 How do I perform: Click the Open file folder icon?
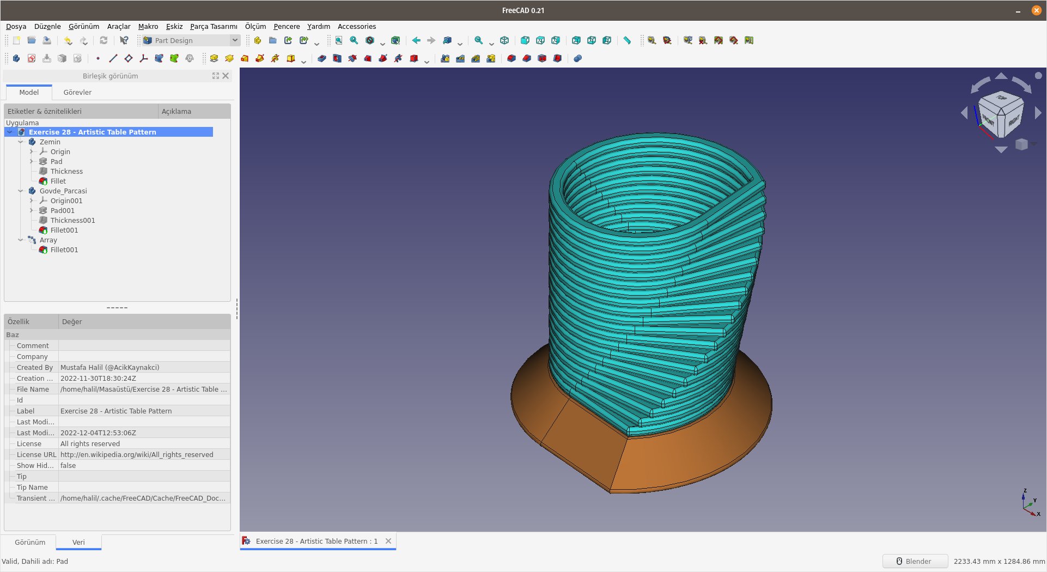(x=32, y=40)
